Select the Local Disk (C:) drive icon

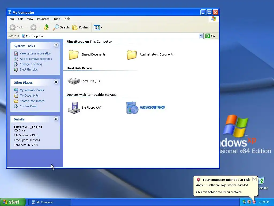tap(74, 81)
